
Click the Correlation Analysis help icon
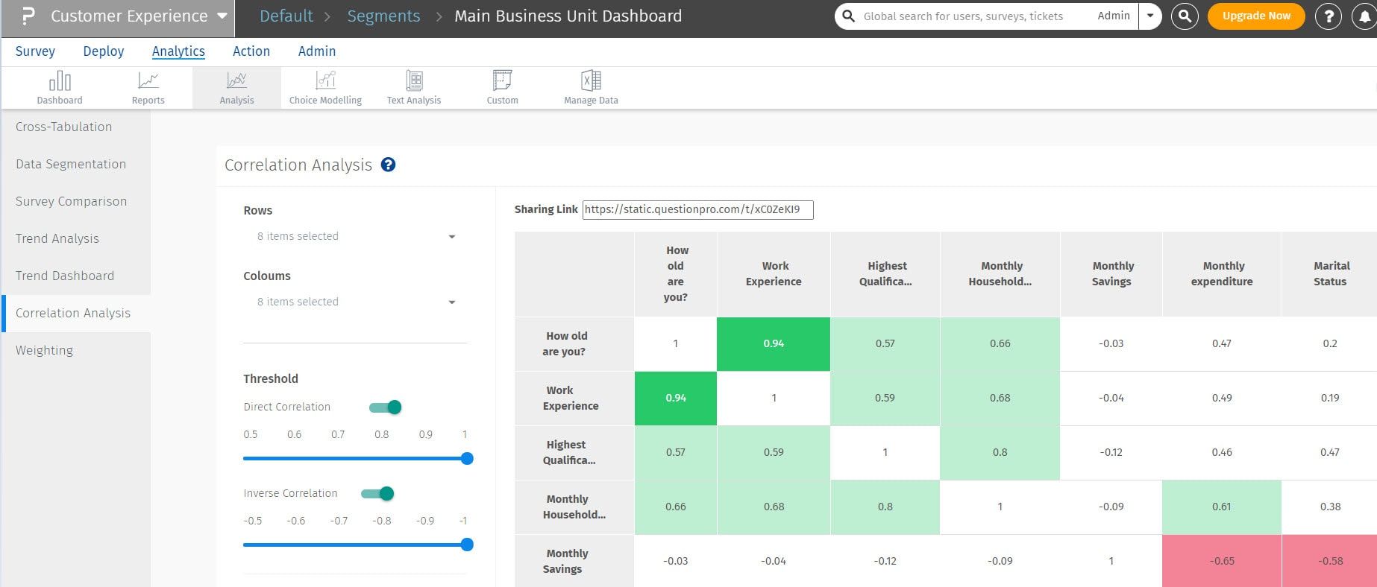[388, 165]
